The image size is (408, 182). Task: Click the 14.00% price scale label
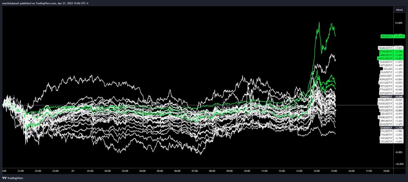pyautogui.click(x=399, y=23)
